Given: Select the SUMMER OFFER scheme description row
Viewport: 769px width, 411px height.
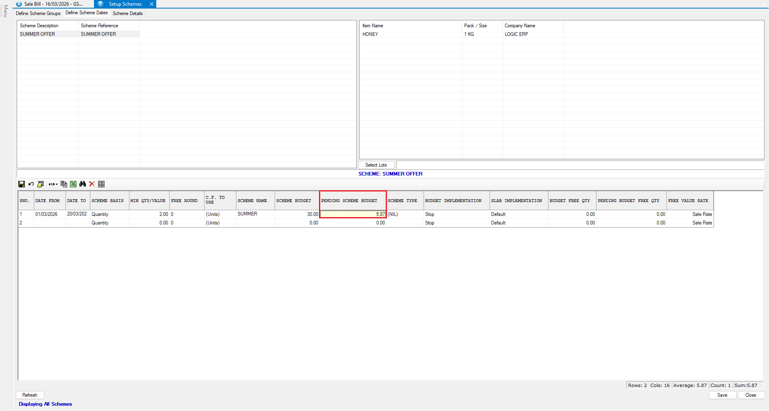Looking at the screenshot, I should click(x=37, y=34).
